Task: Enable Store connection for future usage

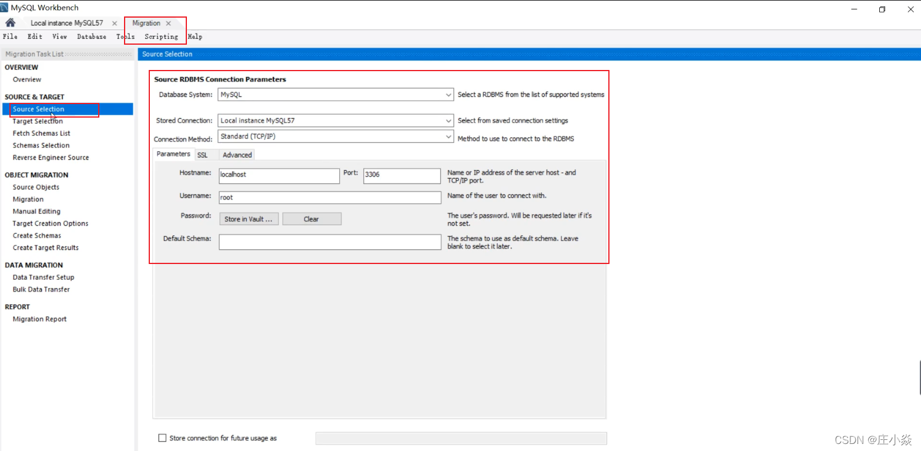Action: (x=163, y=438)
